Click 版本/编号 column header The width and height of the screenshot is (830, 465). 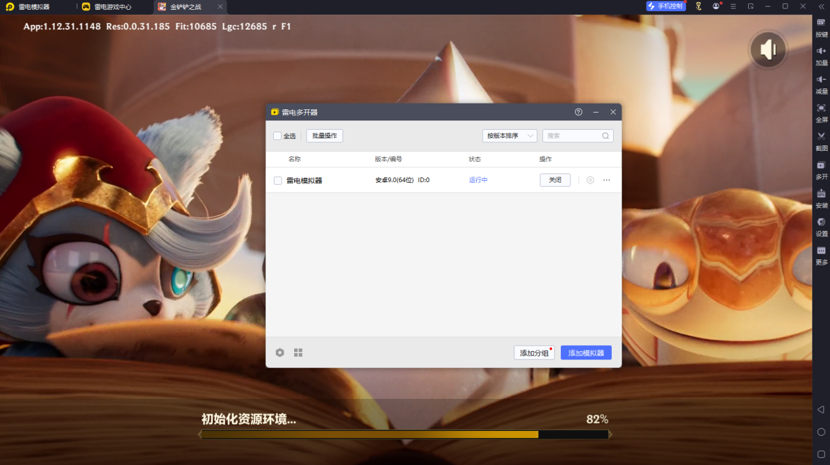388,159
